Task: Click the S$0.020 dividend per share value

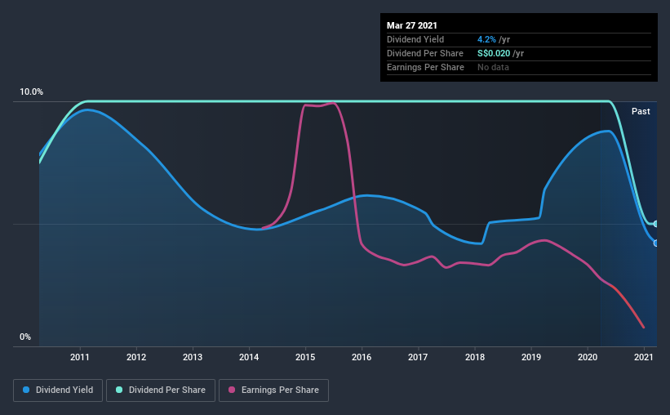Action: point(494,53)
